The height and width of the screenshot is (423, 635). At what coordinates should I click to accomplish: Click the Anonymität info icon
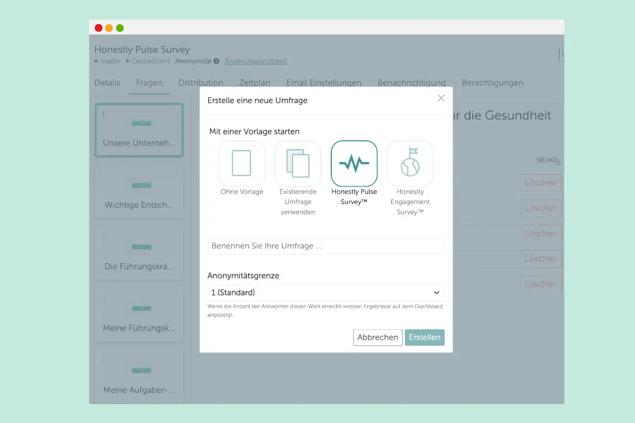click(216, 61)
